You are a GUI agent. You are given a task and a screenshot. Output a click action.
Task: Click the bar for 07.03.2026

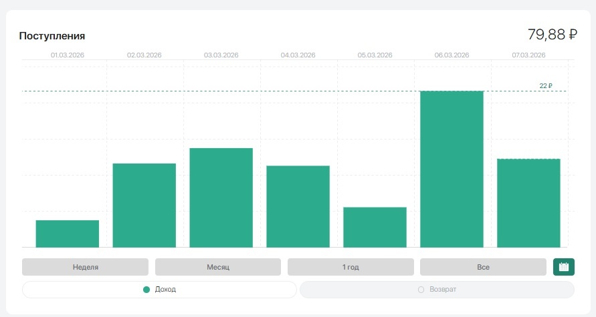point(528,203)
